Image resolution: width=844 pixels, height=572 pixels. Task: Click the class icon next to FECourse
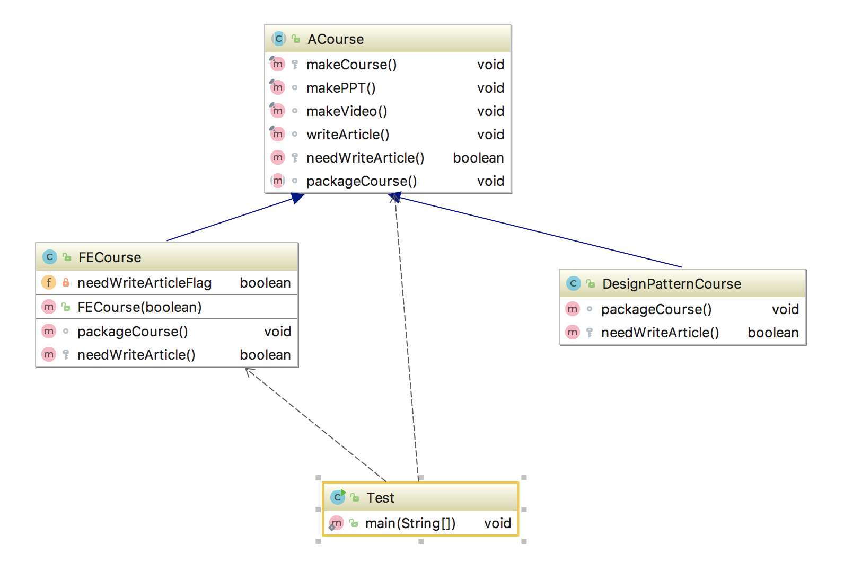[x=49, y=257]
